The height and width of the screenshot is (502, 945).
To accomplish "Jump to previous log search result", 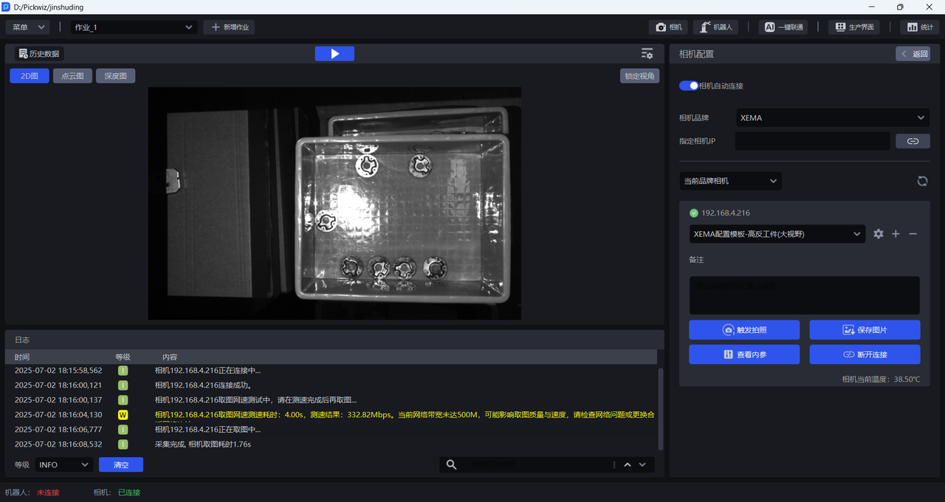I will tap(628, 464).
